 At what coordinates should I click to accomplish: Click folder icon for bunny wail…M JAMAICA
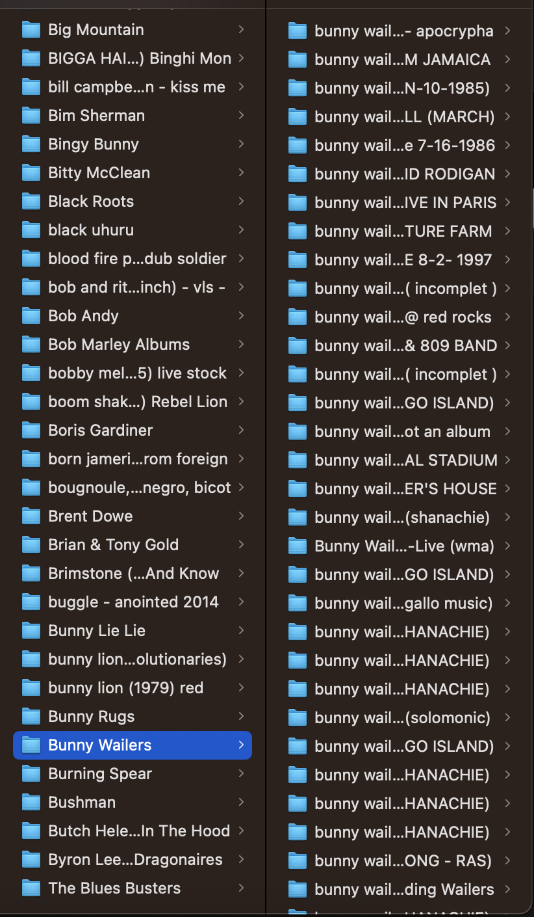(298, 60)
